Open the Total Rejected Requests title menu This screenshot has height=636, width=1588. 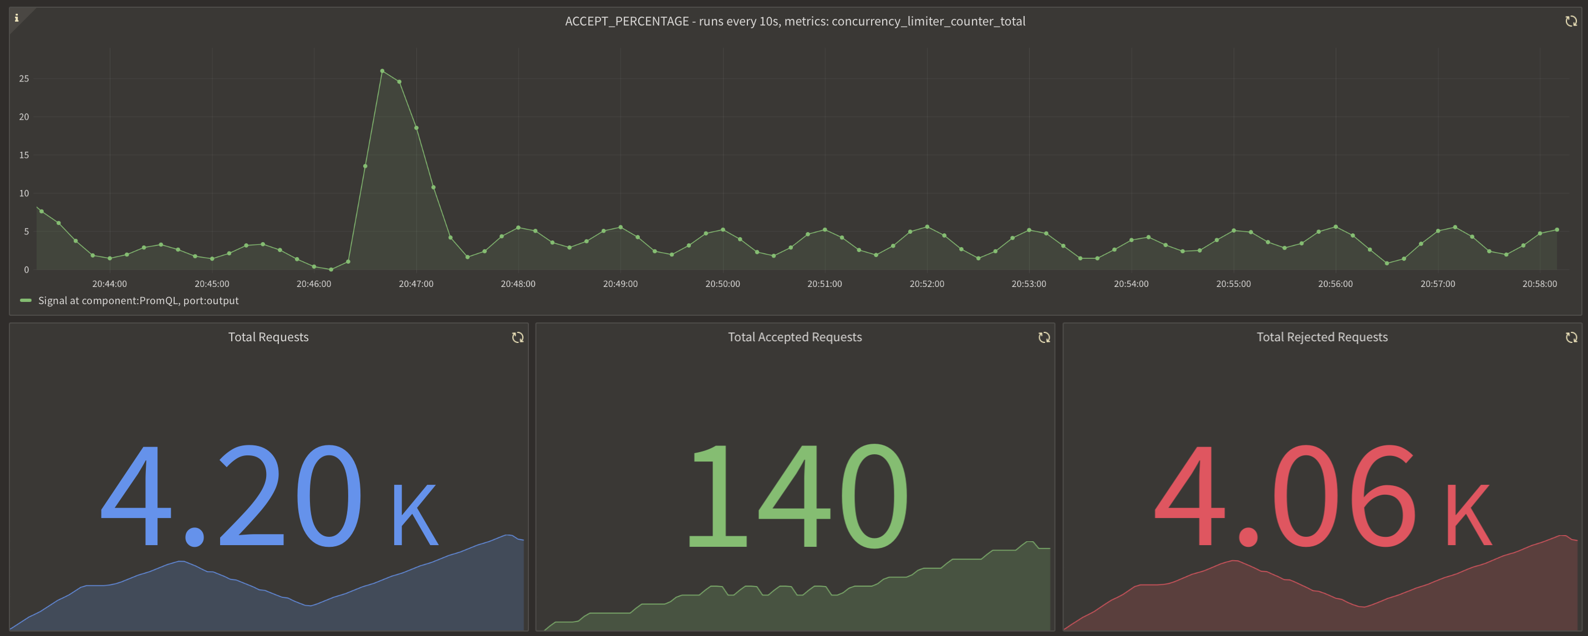pyautogui.click(x=1322, y=337)
